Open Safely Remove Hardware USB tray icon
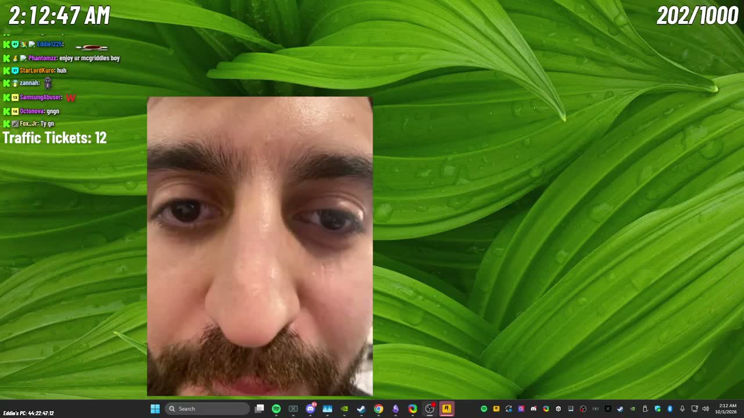 click(645, 409)
